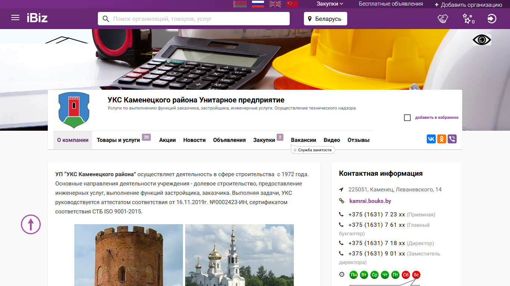Select Friday 'Пт' day badge
The image size is (510, 286).
tap(395, 275)
